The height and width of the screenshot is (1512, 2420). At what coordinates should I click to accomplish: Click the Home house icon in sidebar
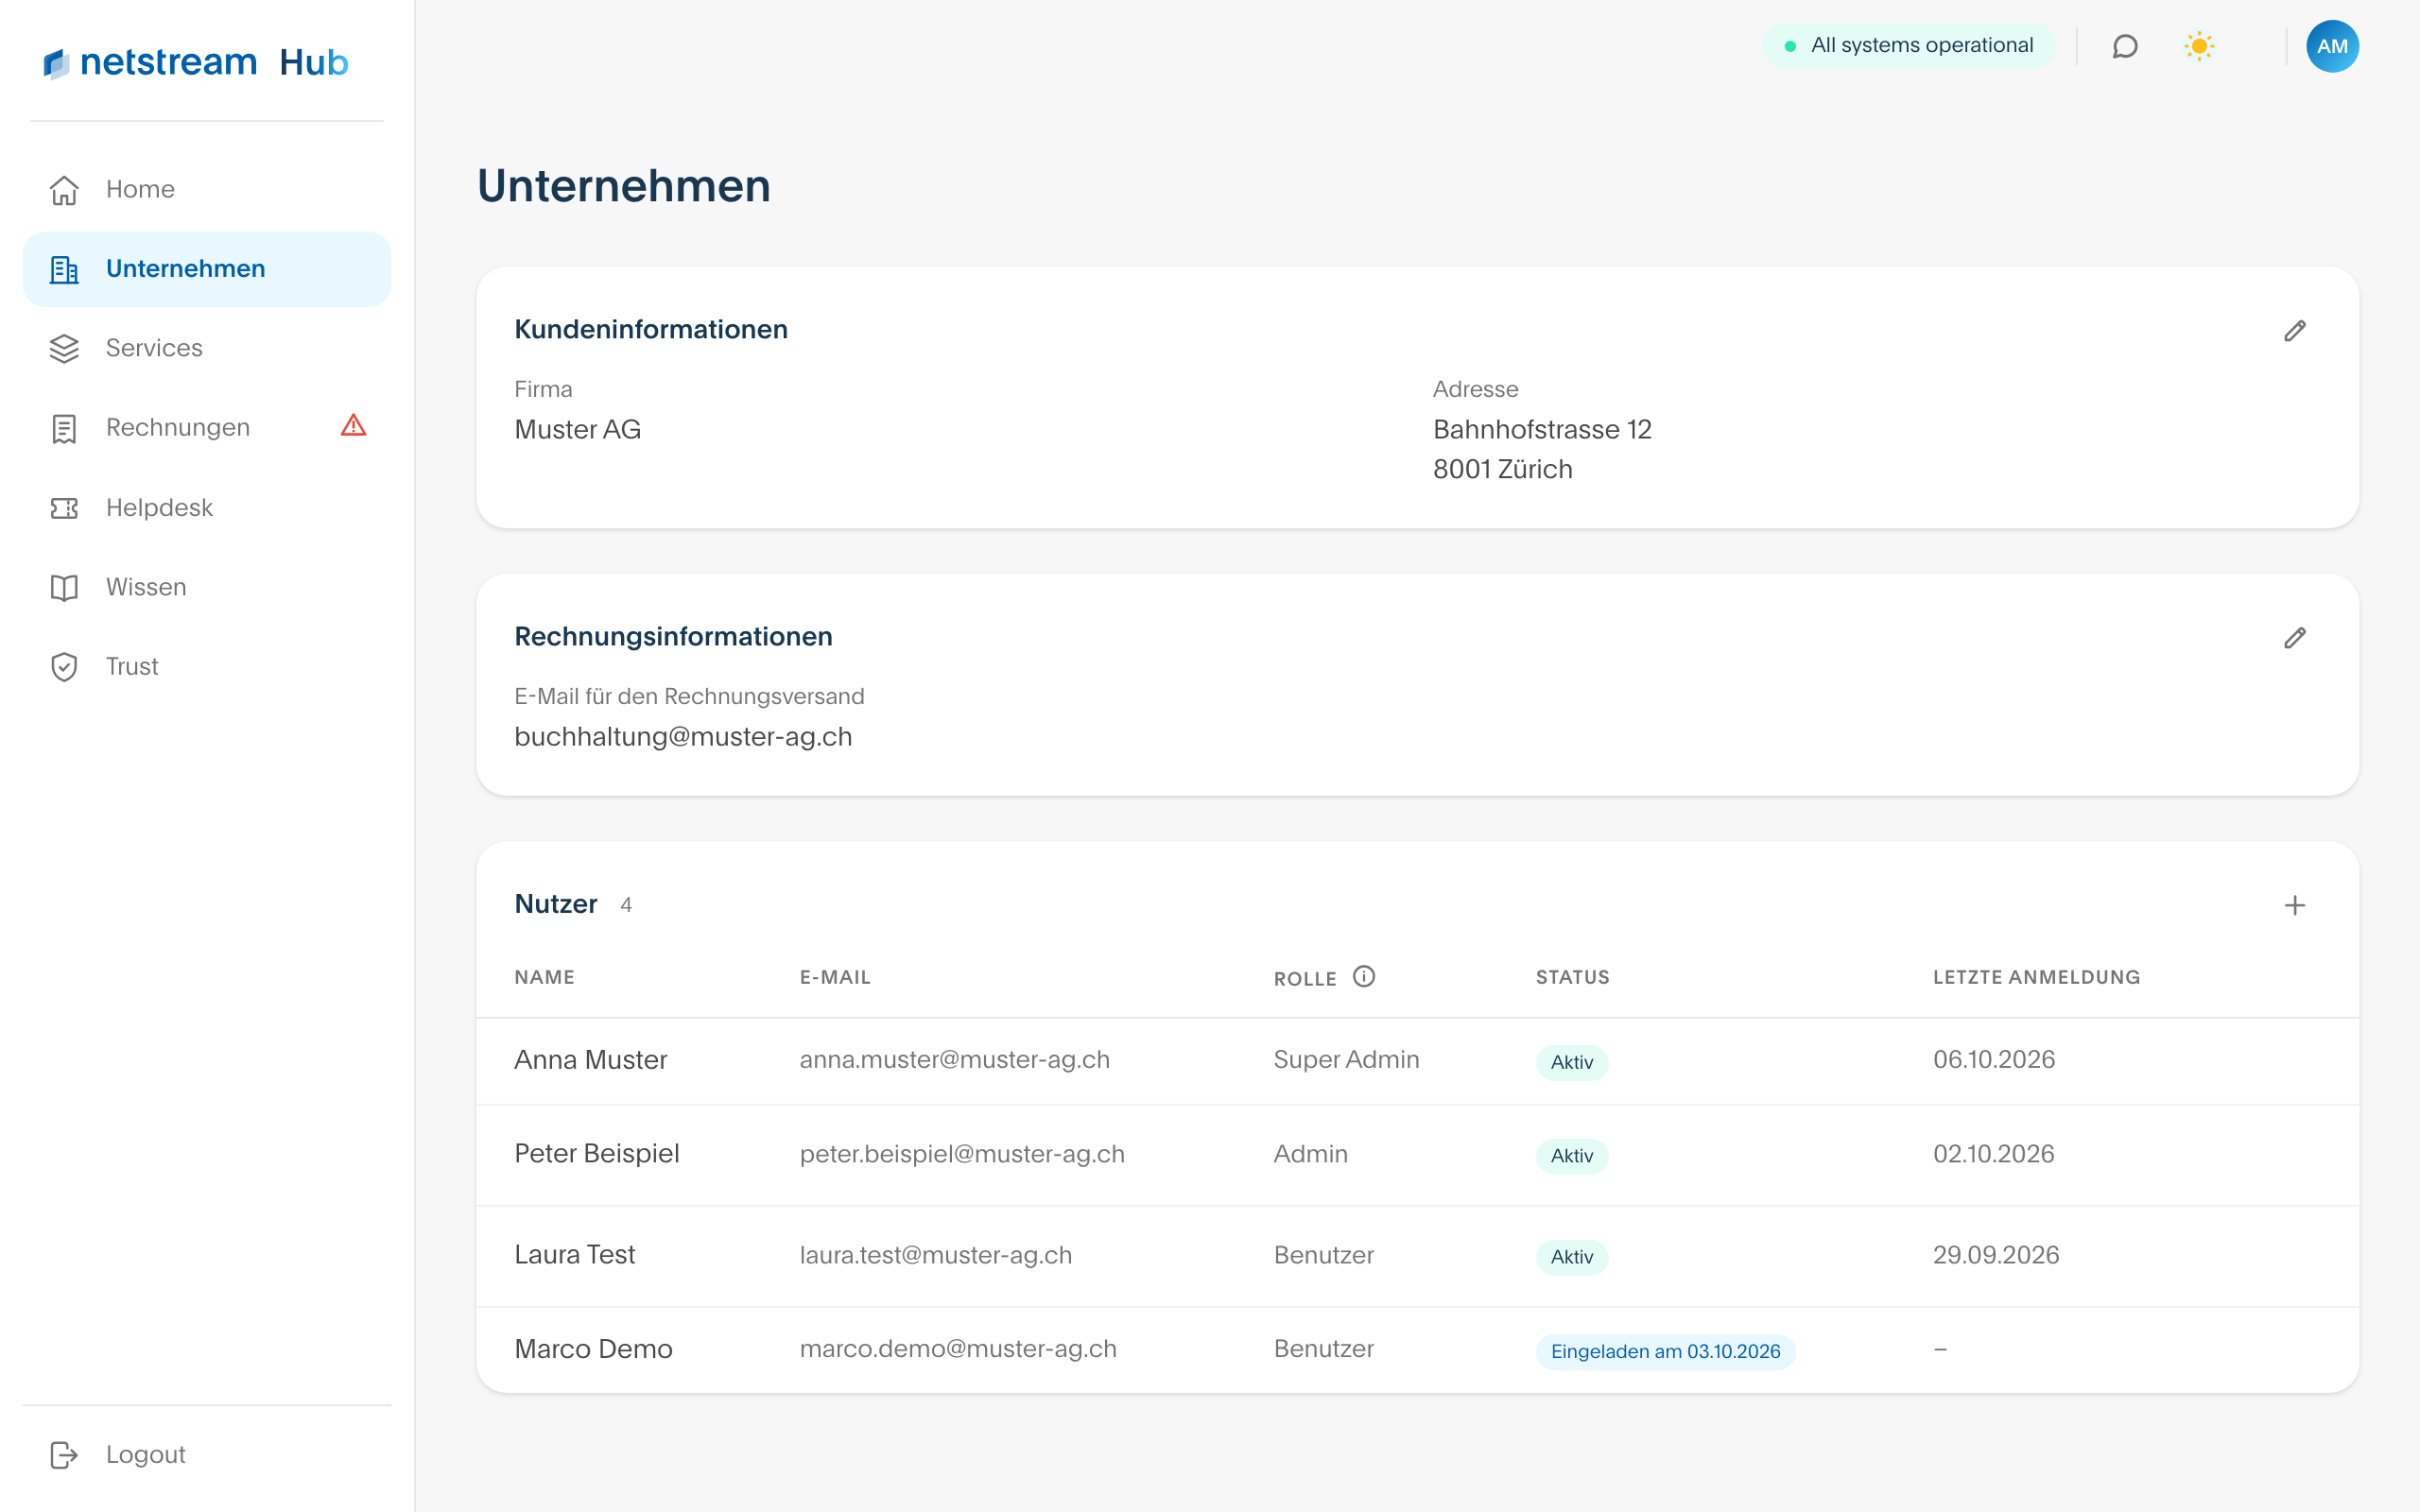pos(64,189)
